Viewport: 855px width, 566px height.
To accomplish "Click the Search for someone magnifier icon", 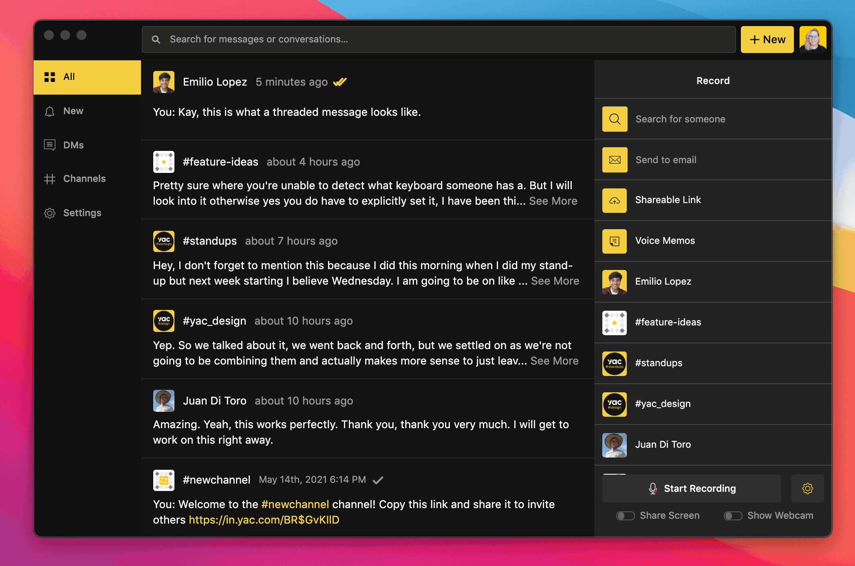I will click(x=615, y=119).
